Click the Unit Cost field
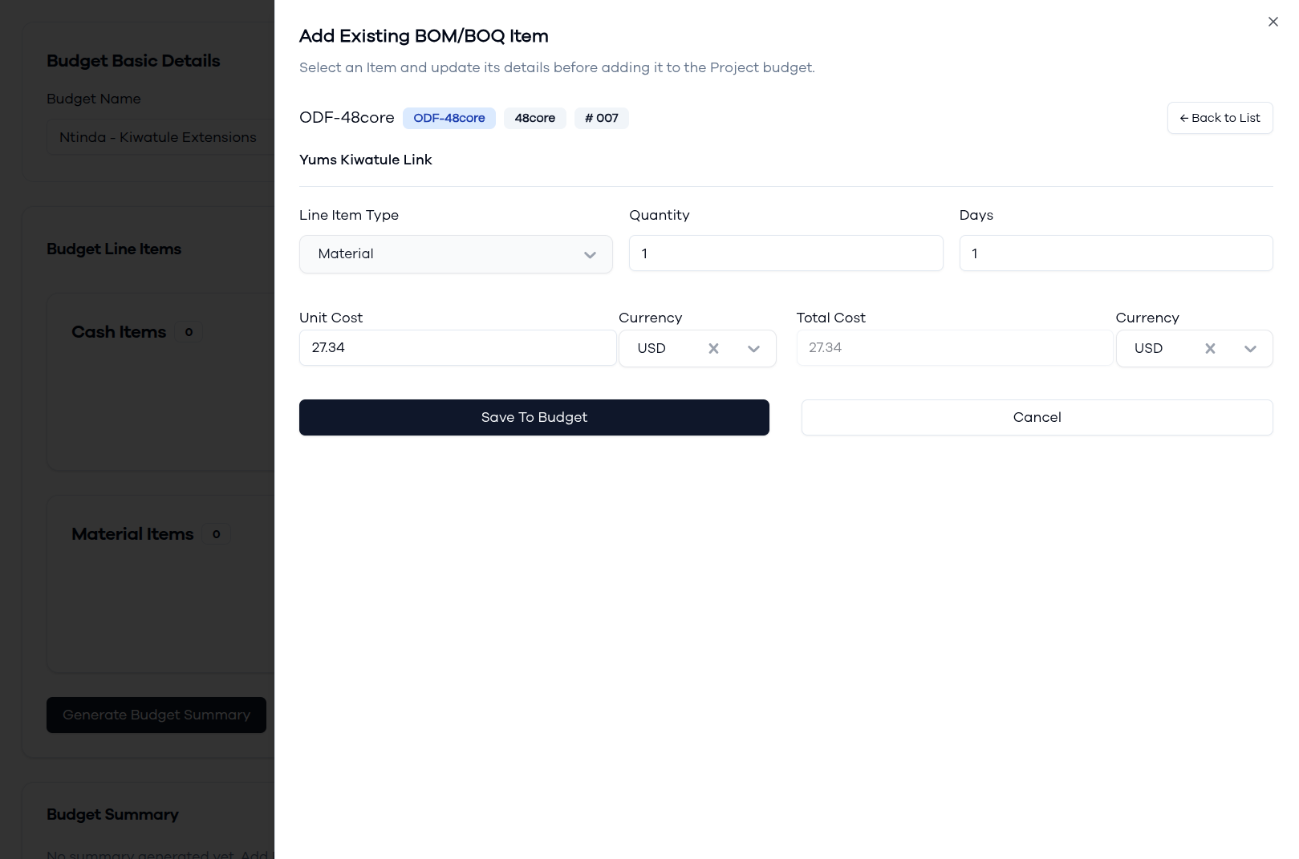 tap(458, 347)
